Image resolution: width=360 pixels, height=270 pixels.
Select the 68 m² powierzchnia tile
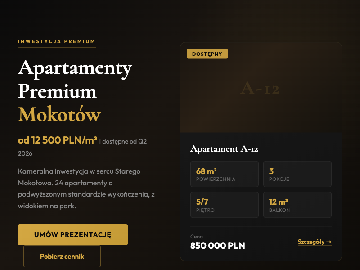pos(224,174)
